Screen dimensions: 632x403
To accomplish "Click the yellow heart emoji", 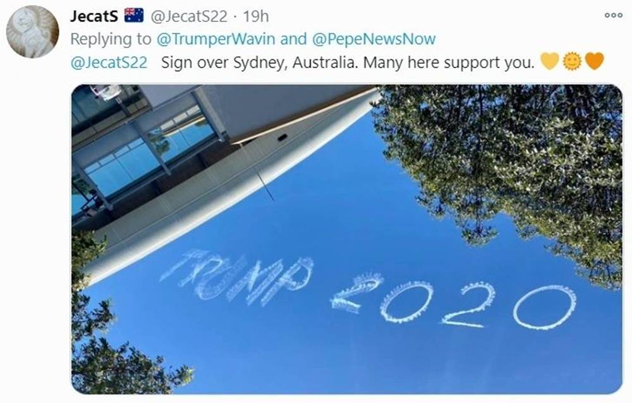I will [x=550, y=62].
